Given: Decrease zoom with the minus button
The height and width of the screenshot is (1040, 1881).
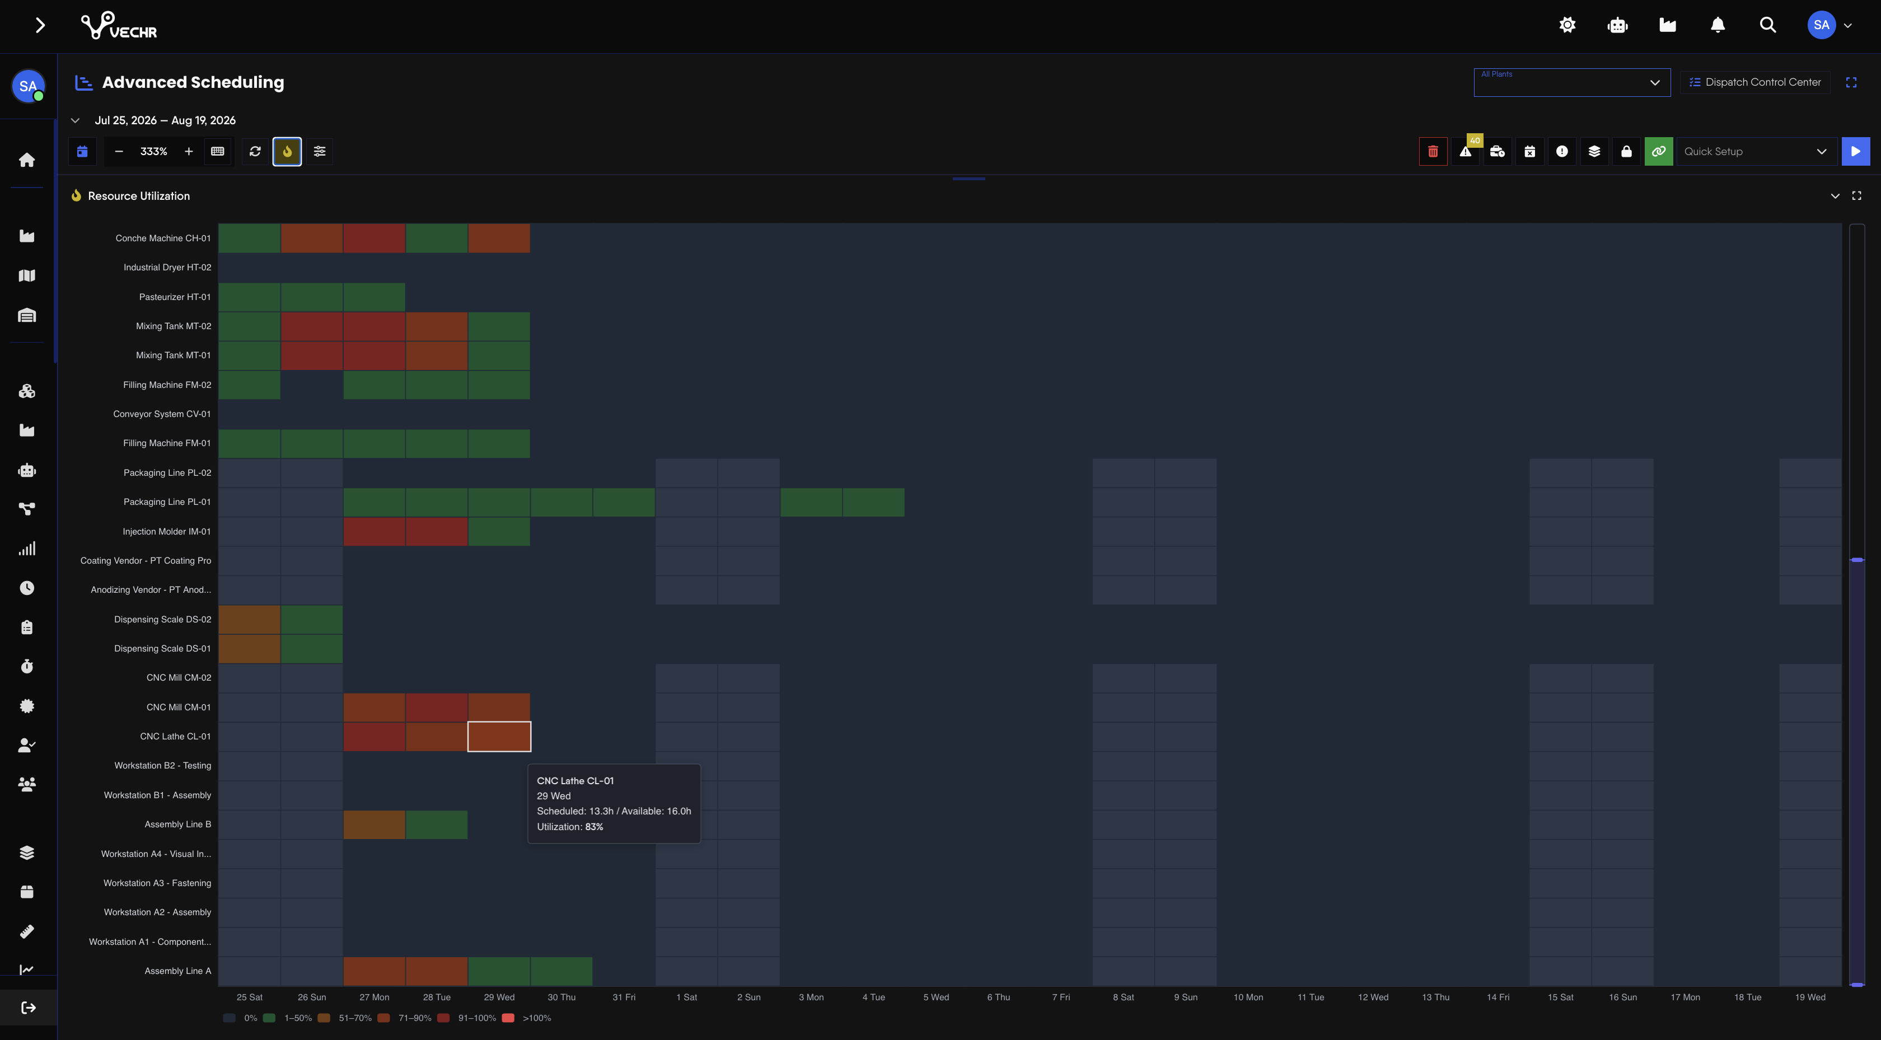Looking at the screenshot, I should point(119,152).
